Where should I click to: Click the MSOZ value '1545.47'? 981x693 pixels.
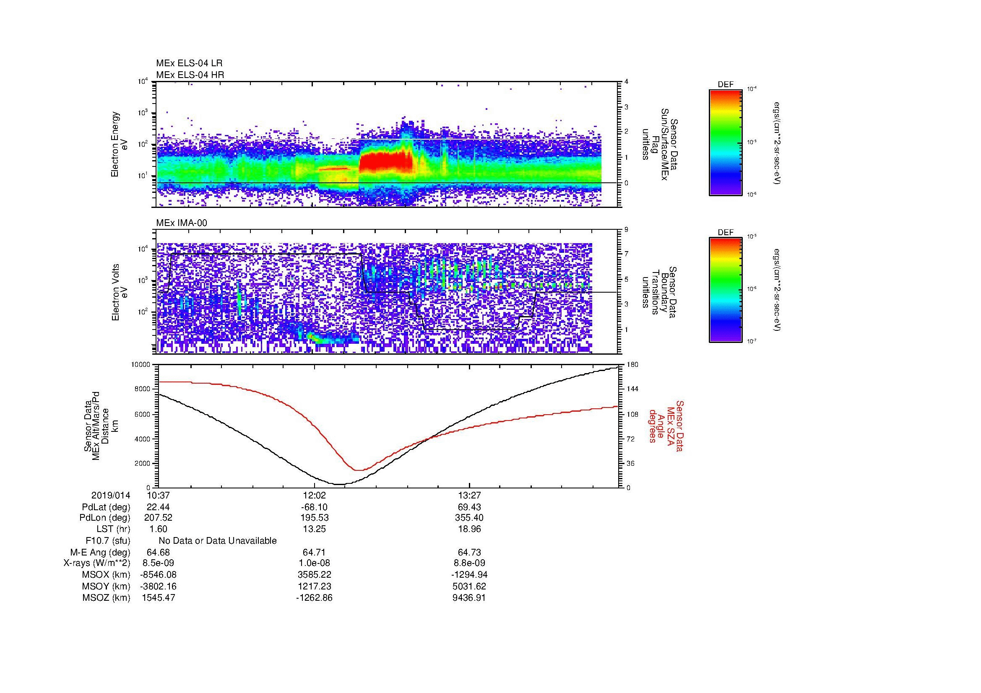pos(158,598)
